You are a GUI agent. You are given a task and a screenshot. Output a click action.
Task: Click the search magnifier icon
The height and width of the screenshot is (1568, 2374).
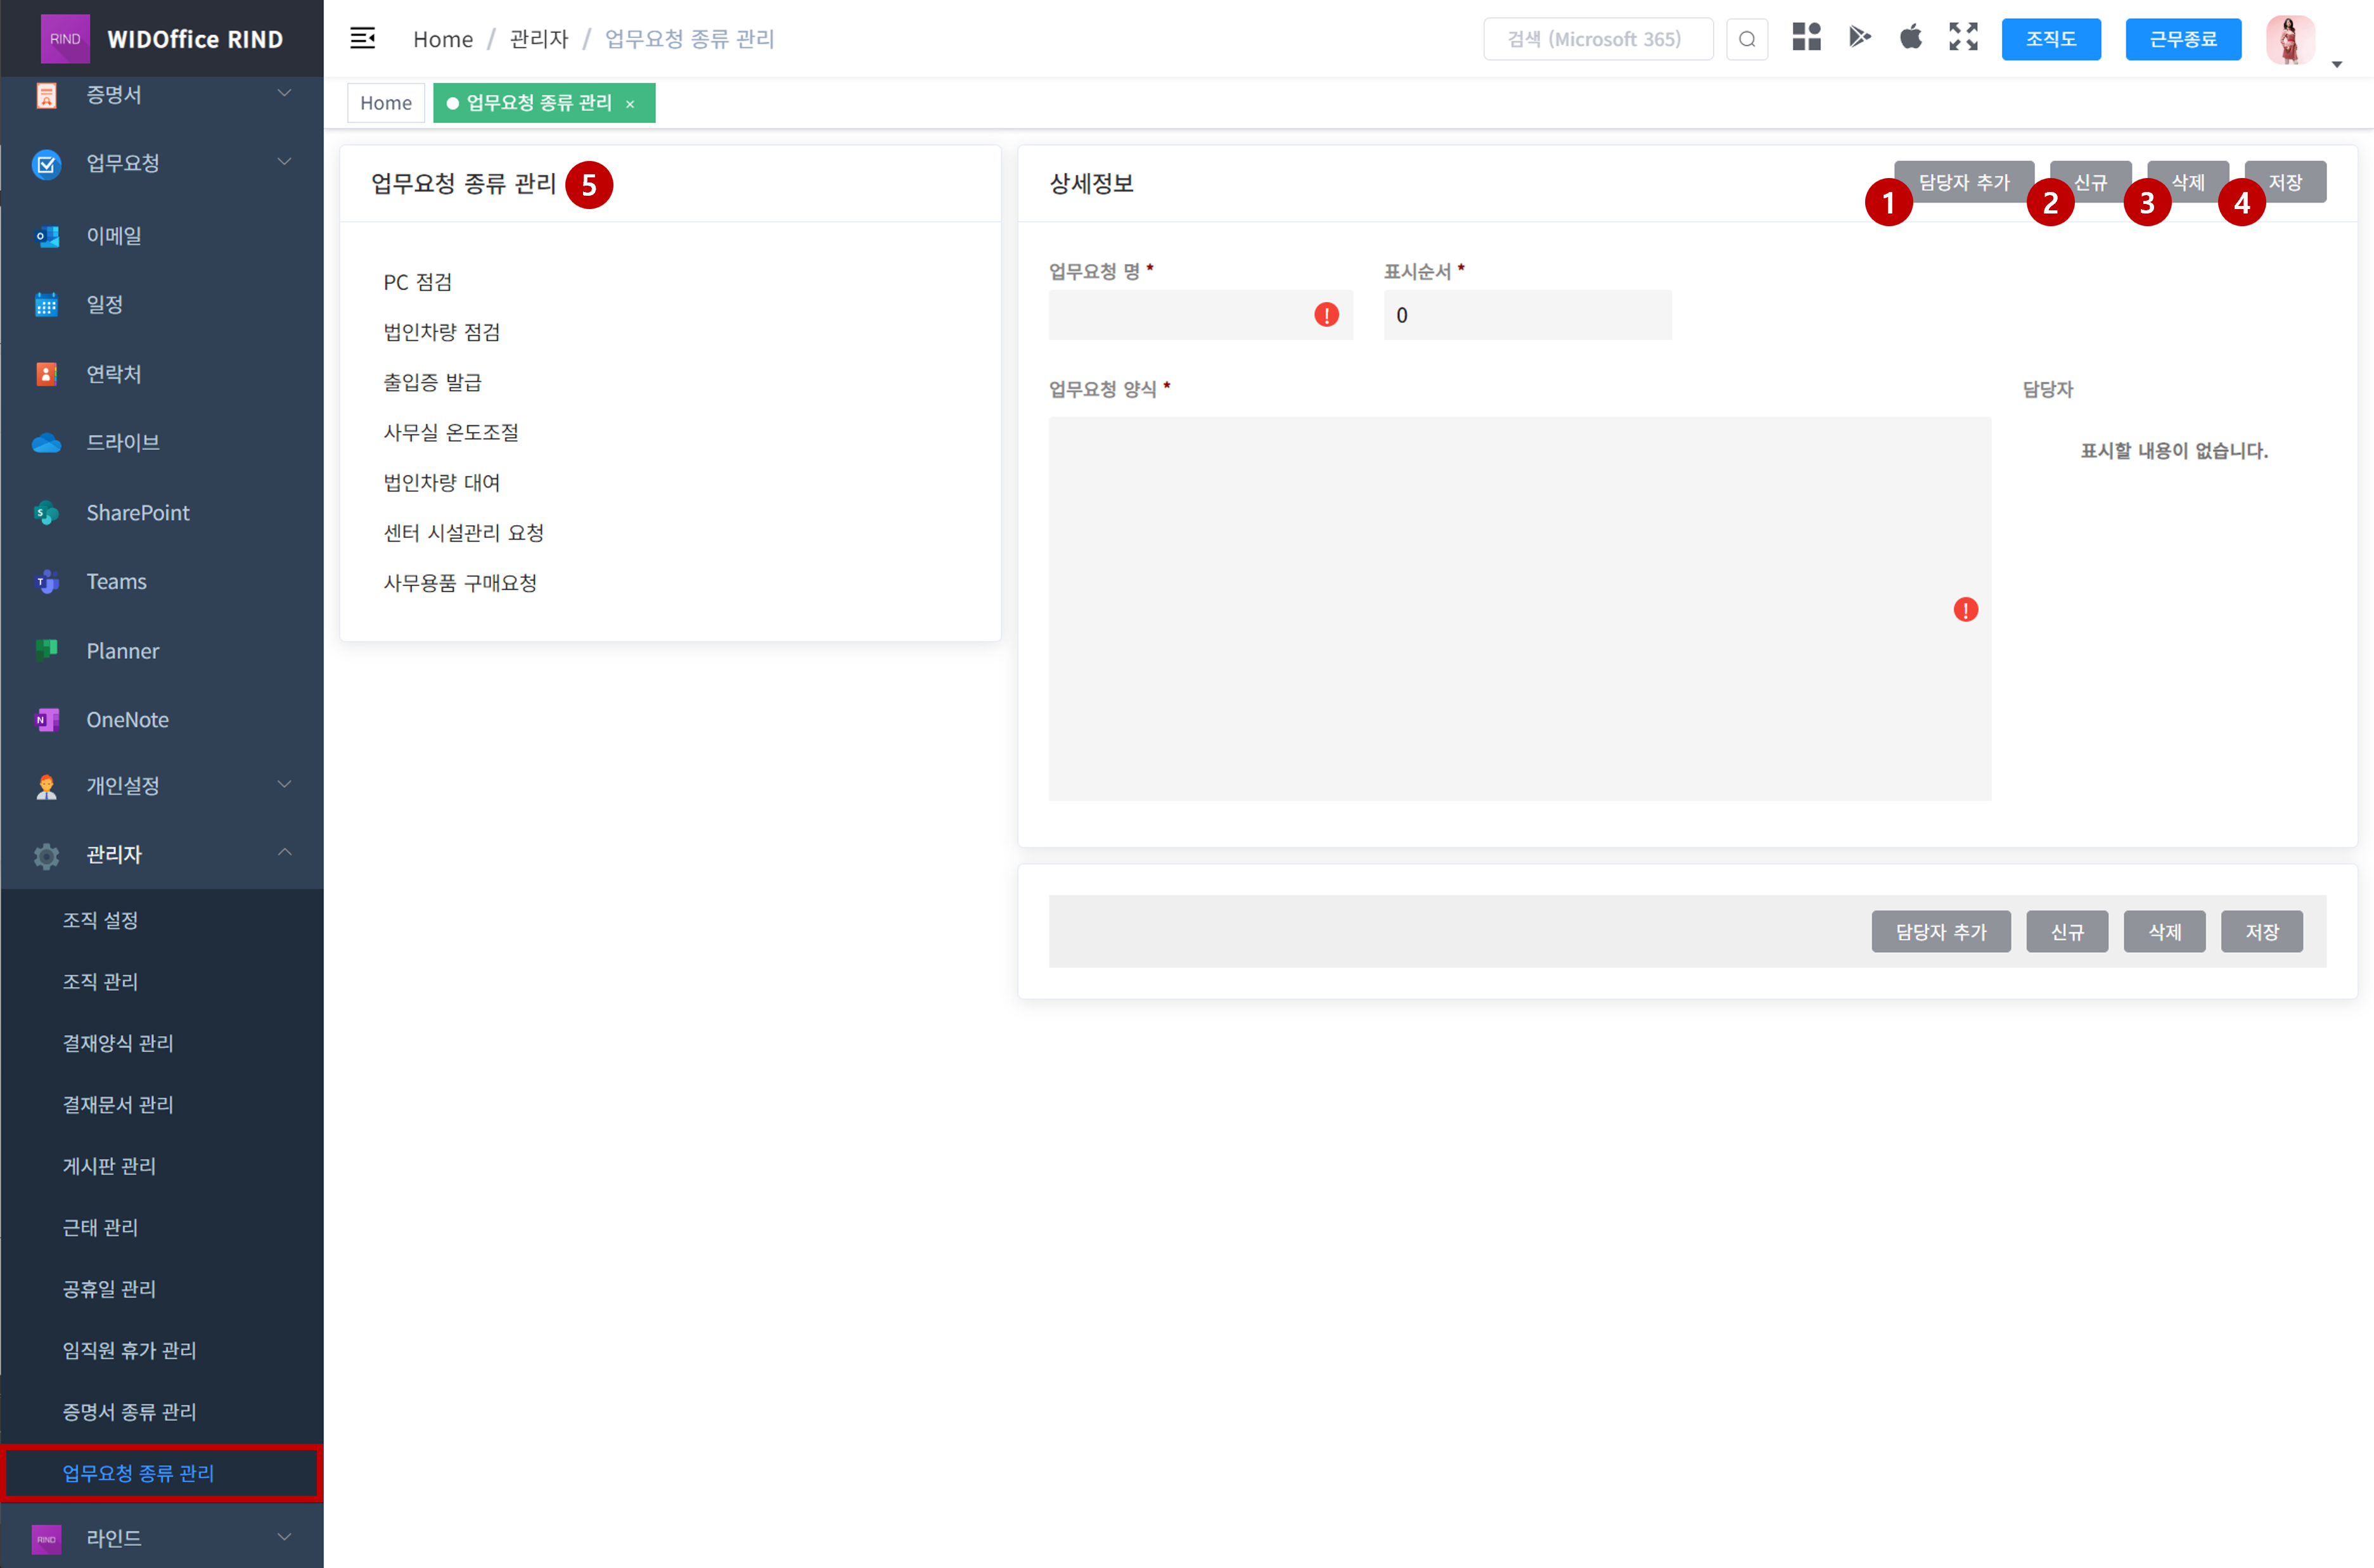(x=1747, y=39)
